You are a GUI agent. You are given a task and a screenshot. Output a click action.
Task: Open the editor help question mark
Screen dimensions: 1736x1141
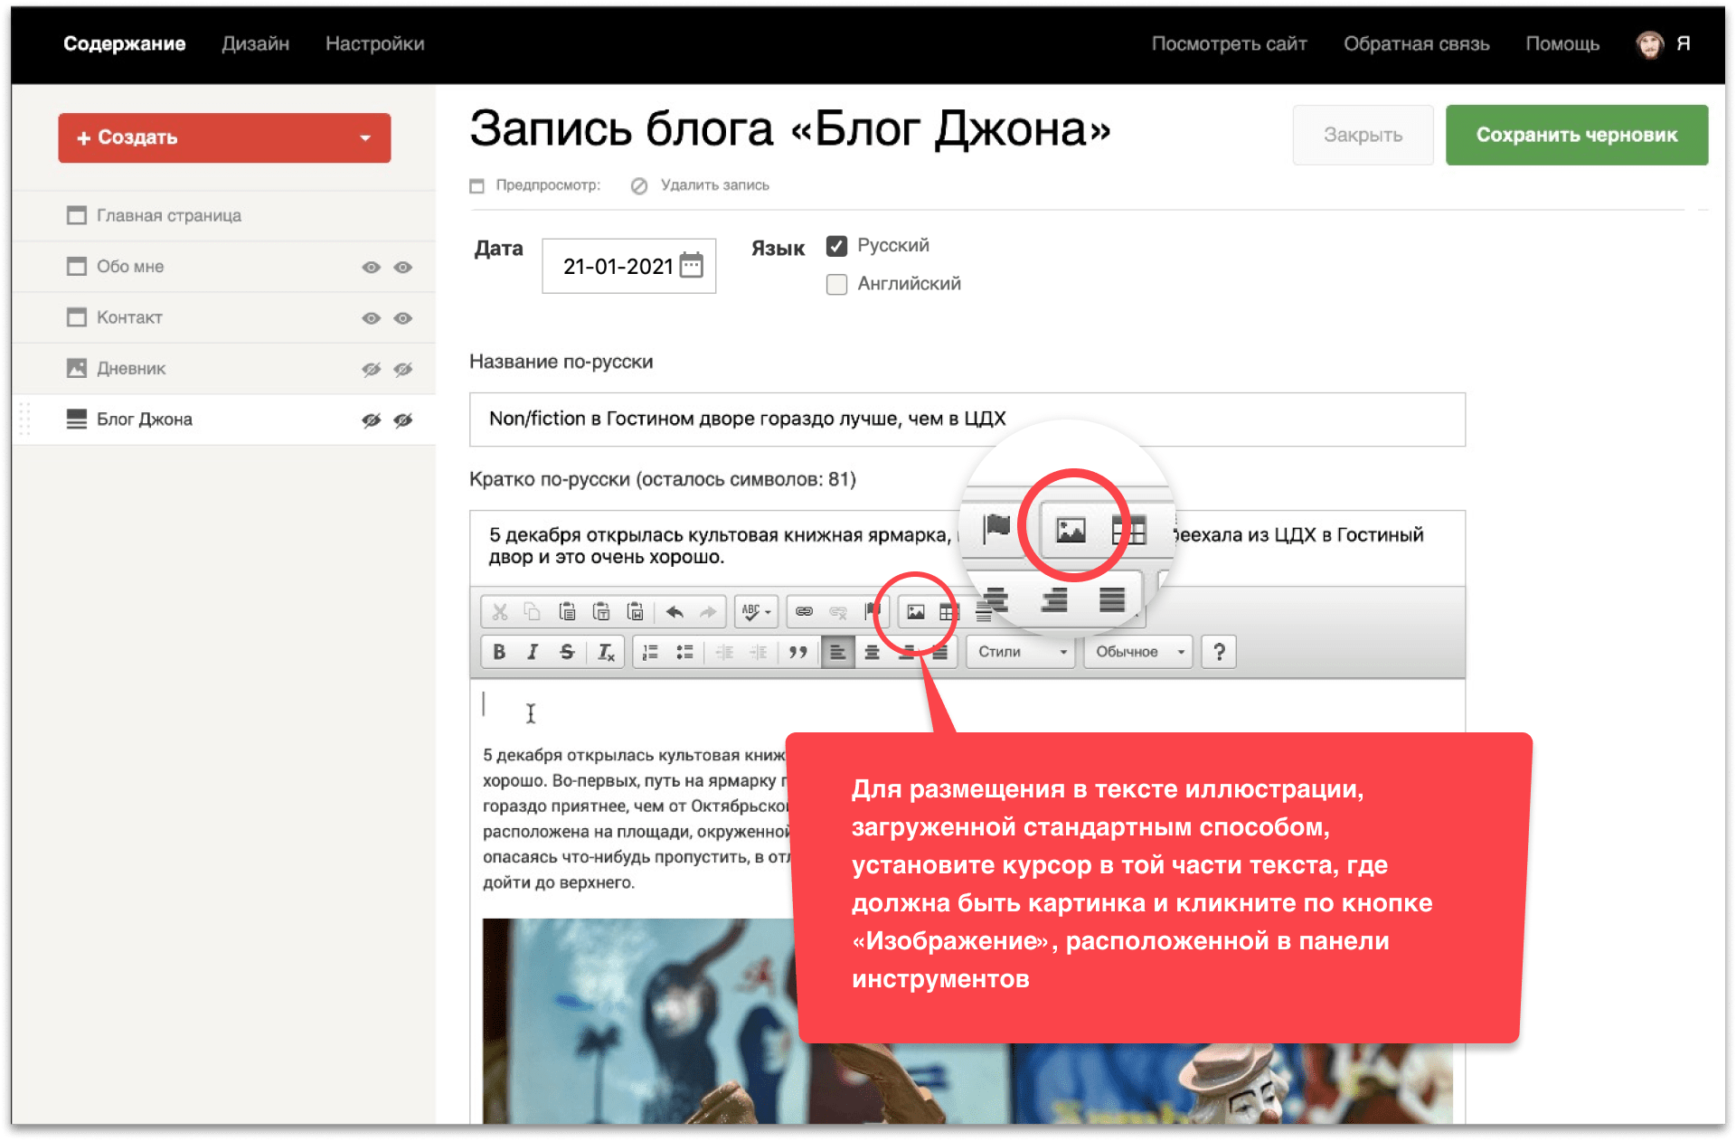[1219, 652]
